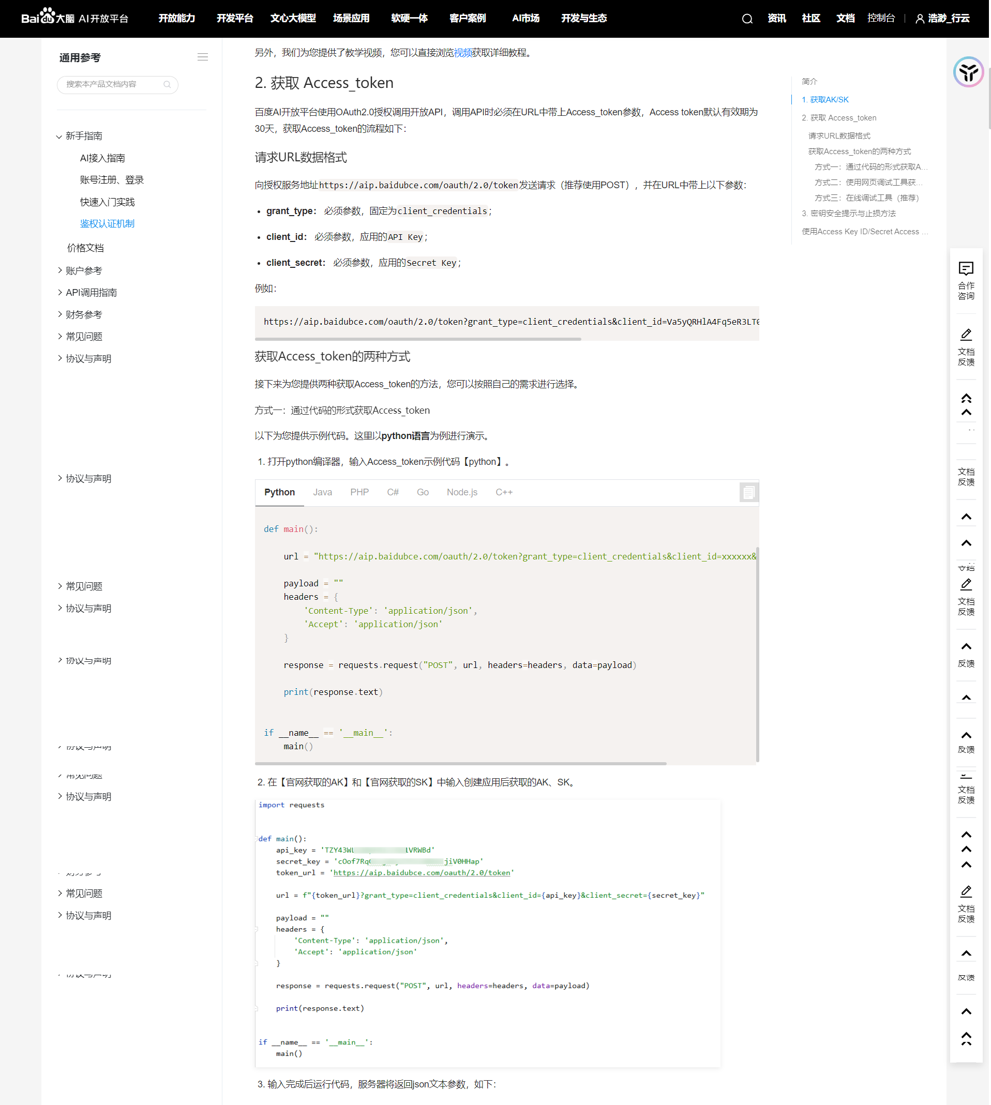Open the 开发与生态 menu

click(x=584, y=19)
